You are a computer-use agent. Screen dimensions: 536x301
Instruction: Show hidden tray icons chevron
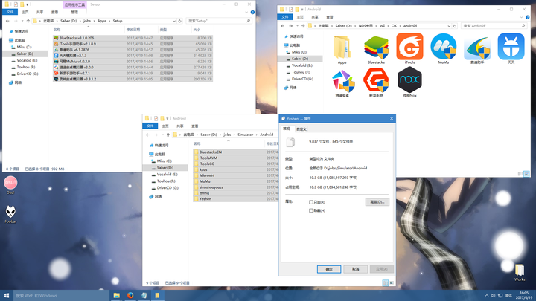click(x=486, y=296)
